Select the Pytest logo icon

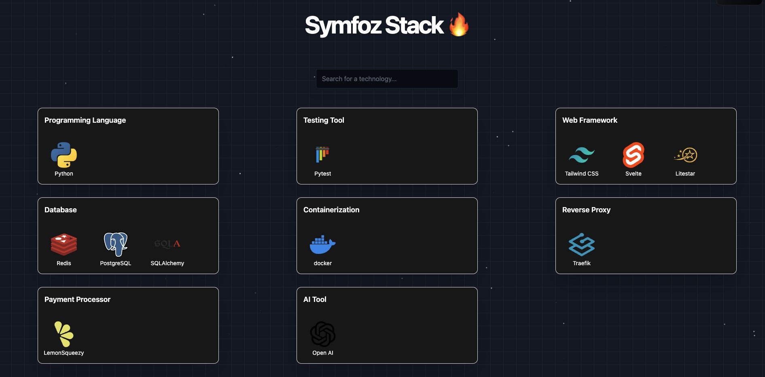[322, 155]
